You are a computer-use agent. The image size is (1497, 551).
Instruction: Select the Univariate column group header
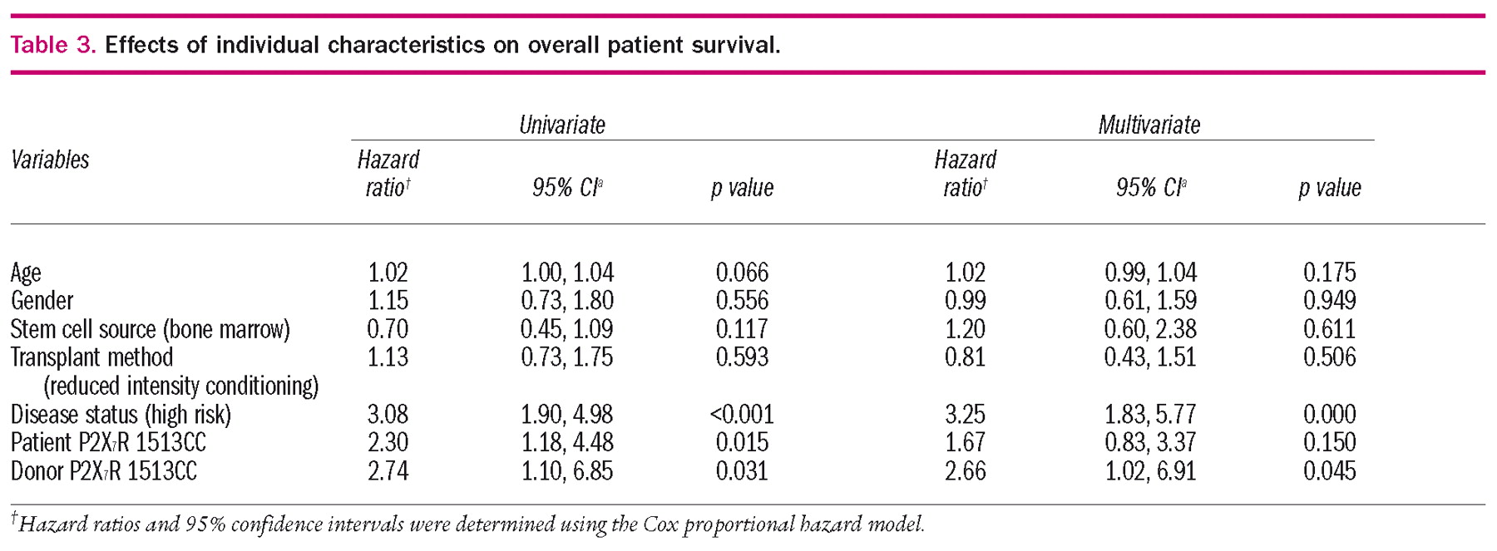pyautogui.click(x=561, y=125)
